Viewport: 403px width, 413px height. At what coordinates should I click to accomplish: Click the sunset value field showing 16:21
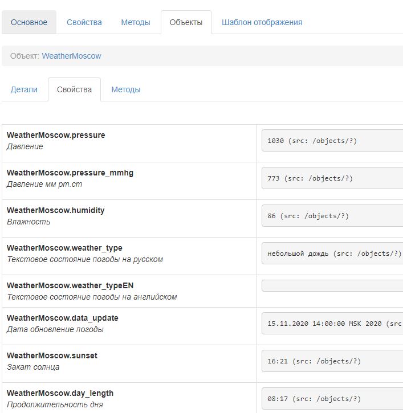coord(332,361)
